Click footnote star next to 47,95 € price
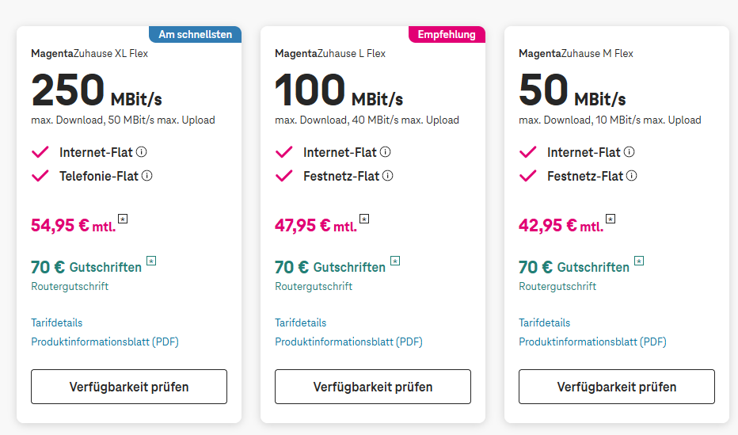The height and width of the screenshot is (435, 738). [364, 219]
